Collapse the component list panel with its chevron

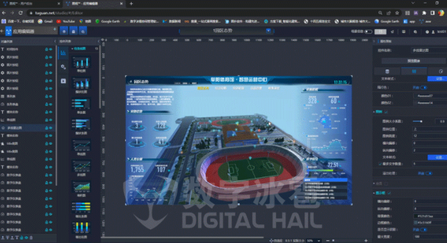99,41
